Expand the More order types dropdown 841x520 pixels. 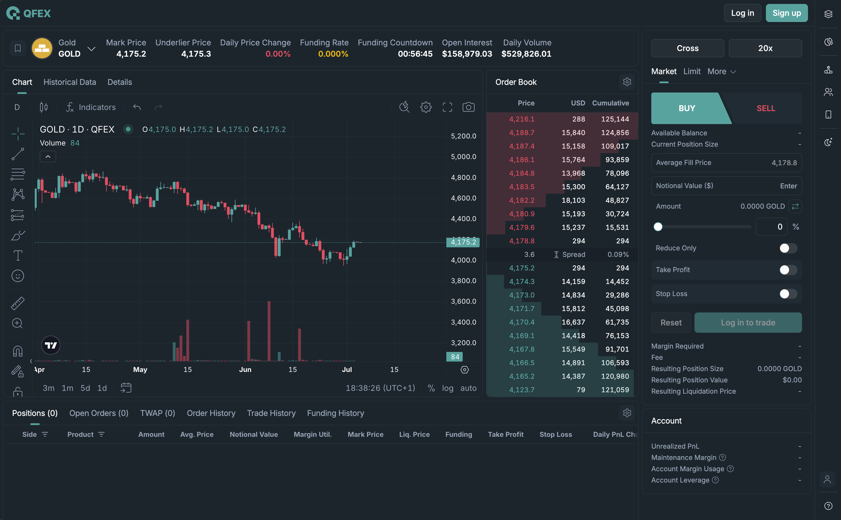(722, 72)
